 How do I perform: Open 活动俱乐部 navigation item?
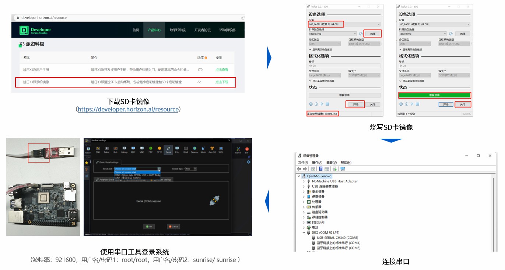point(227,30)
